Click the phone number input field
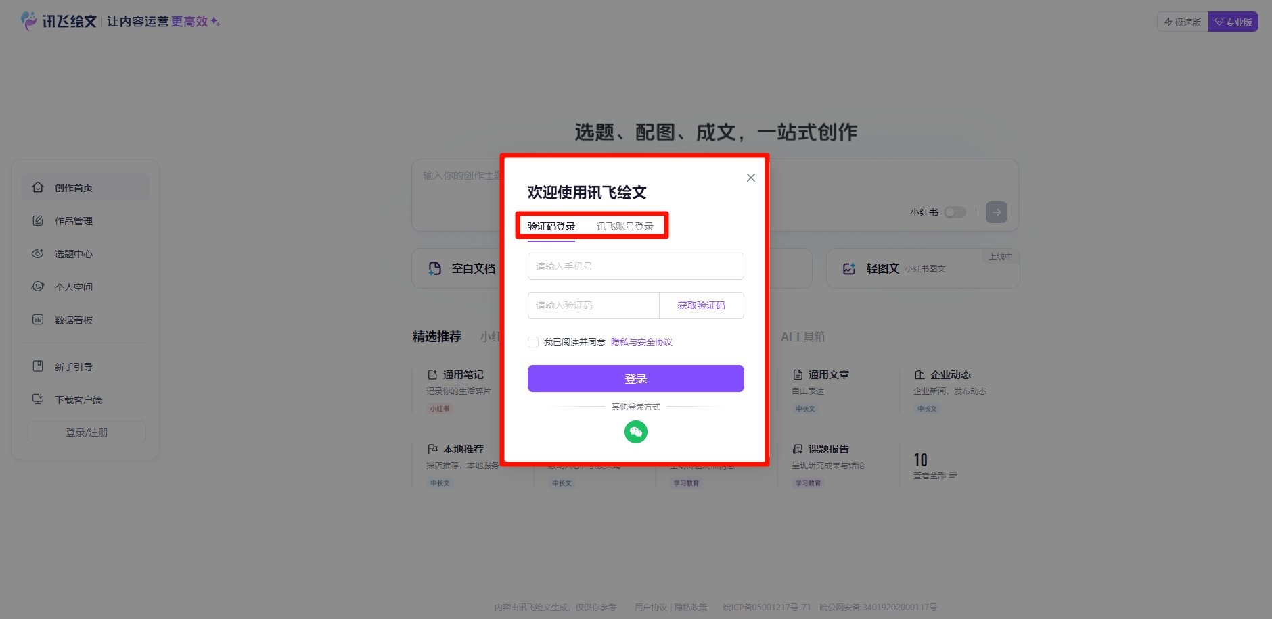 [635, 266]
